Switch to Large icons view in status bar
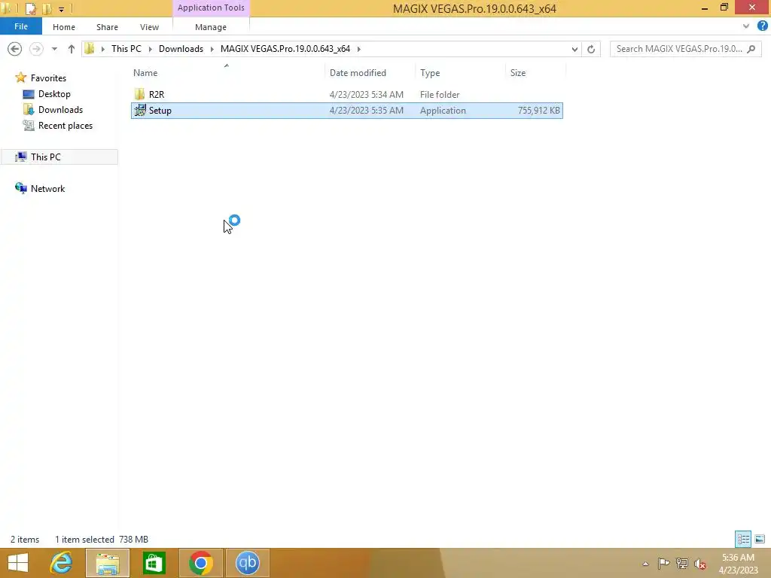The height and width of the screenshot is (578, 771). pos(760,539)
